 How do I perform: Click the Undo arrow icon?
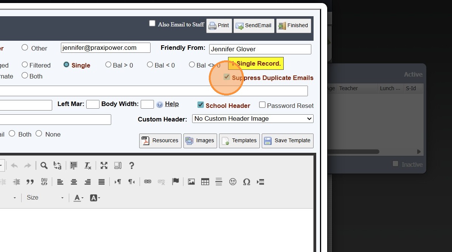pos(14,166)
